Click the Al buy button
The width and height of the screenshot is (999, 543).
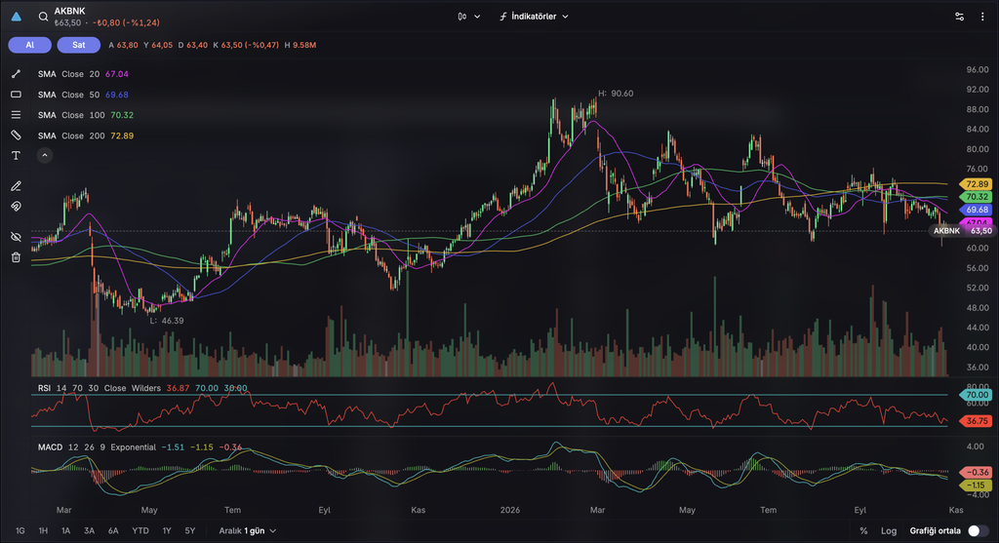coord(30,45)
